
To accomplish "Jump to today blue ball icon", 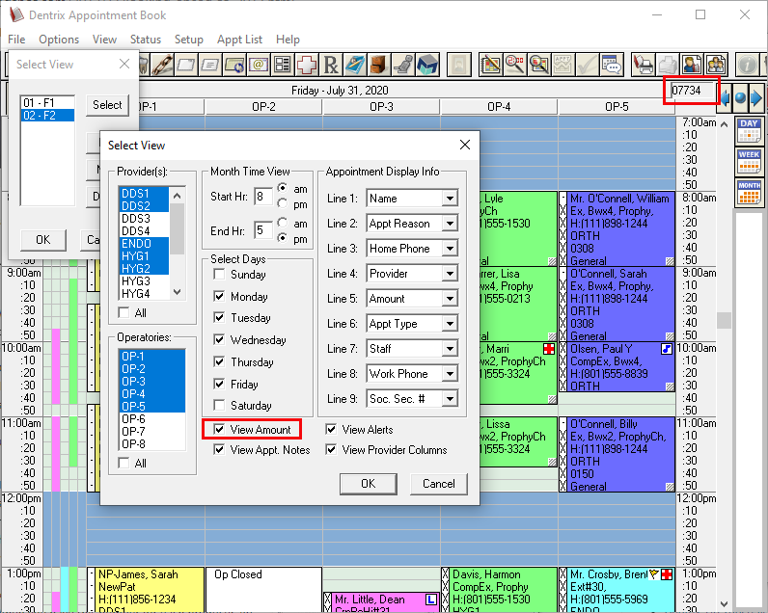I will [x=741, y=98].
